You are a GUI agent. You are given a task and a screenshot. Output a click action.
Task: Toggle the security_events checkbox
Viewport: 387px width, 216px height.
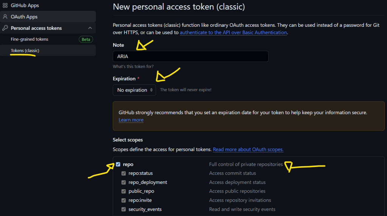tap(124, 210)
